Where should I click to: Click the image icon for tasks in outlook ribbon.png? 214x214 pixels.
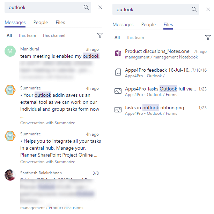tap(118, 110)
